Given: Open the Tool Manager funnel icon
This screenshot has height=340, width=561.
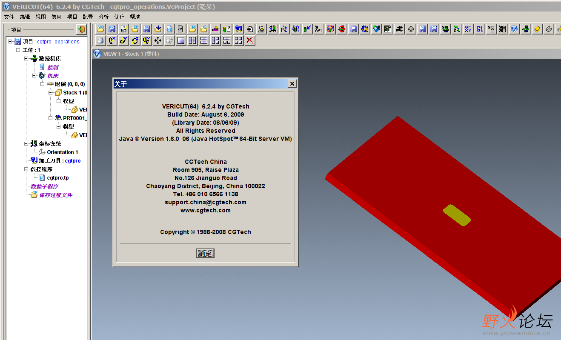Looking at the screenshot, I should pos(238,29).
